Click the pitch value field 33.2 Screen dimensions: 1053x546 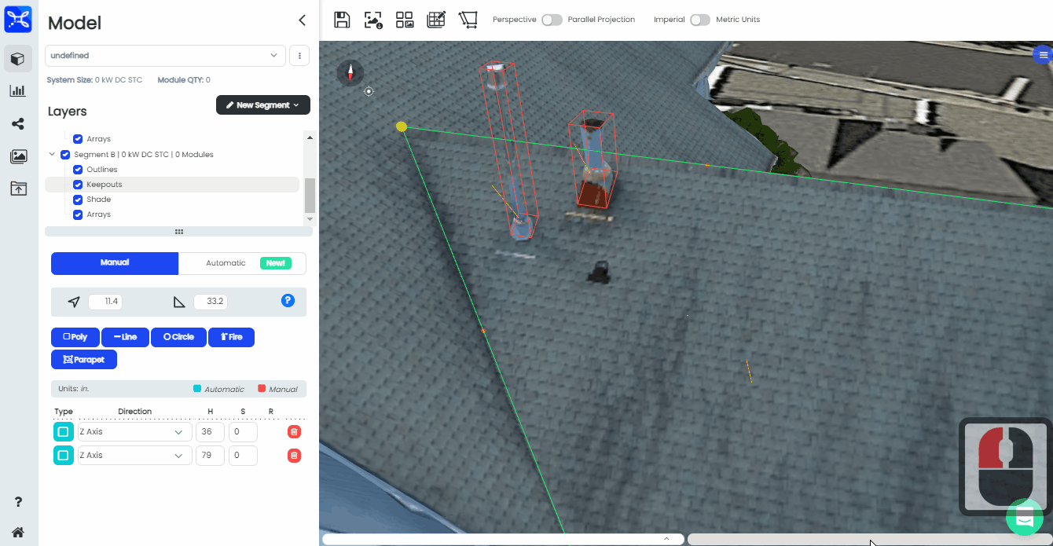(x=210, y=302)
